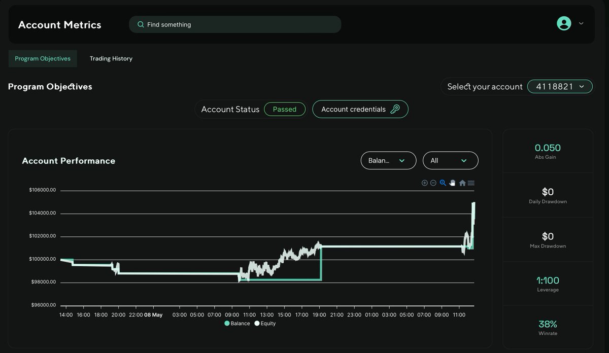The width and height of the screenshot is (609, 353).
Task: Reset chart zoom with home icon
Action: point(462,183)
